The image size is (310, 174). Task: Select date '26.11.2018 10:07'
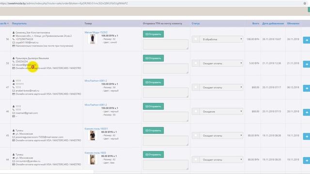click(x=272, y=39)
